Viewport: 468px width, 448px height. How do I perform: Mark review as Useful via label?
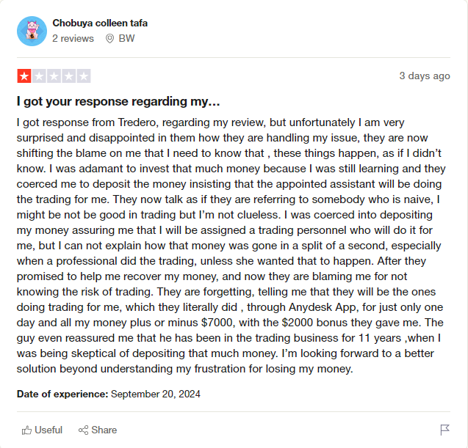[48, 430]
